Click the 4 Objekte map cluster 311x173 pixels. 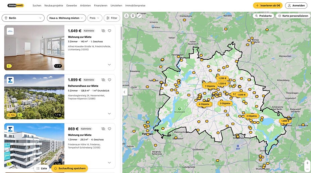pos(204,104)
